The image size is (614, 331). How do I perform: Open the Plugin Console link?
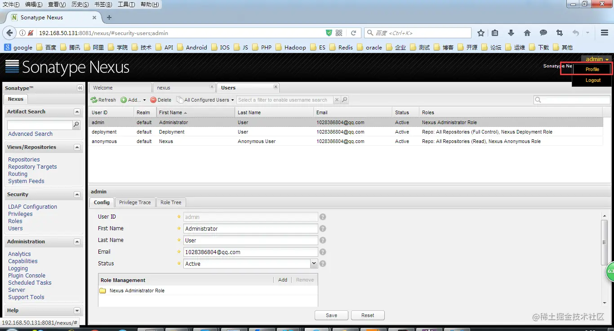click(27, 276)
